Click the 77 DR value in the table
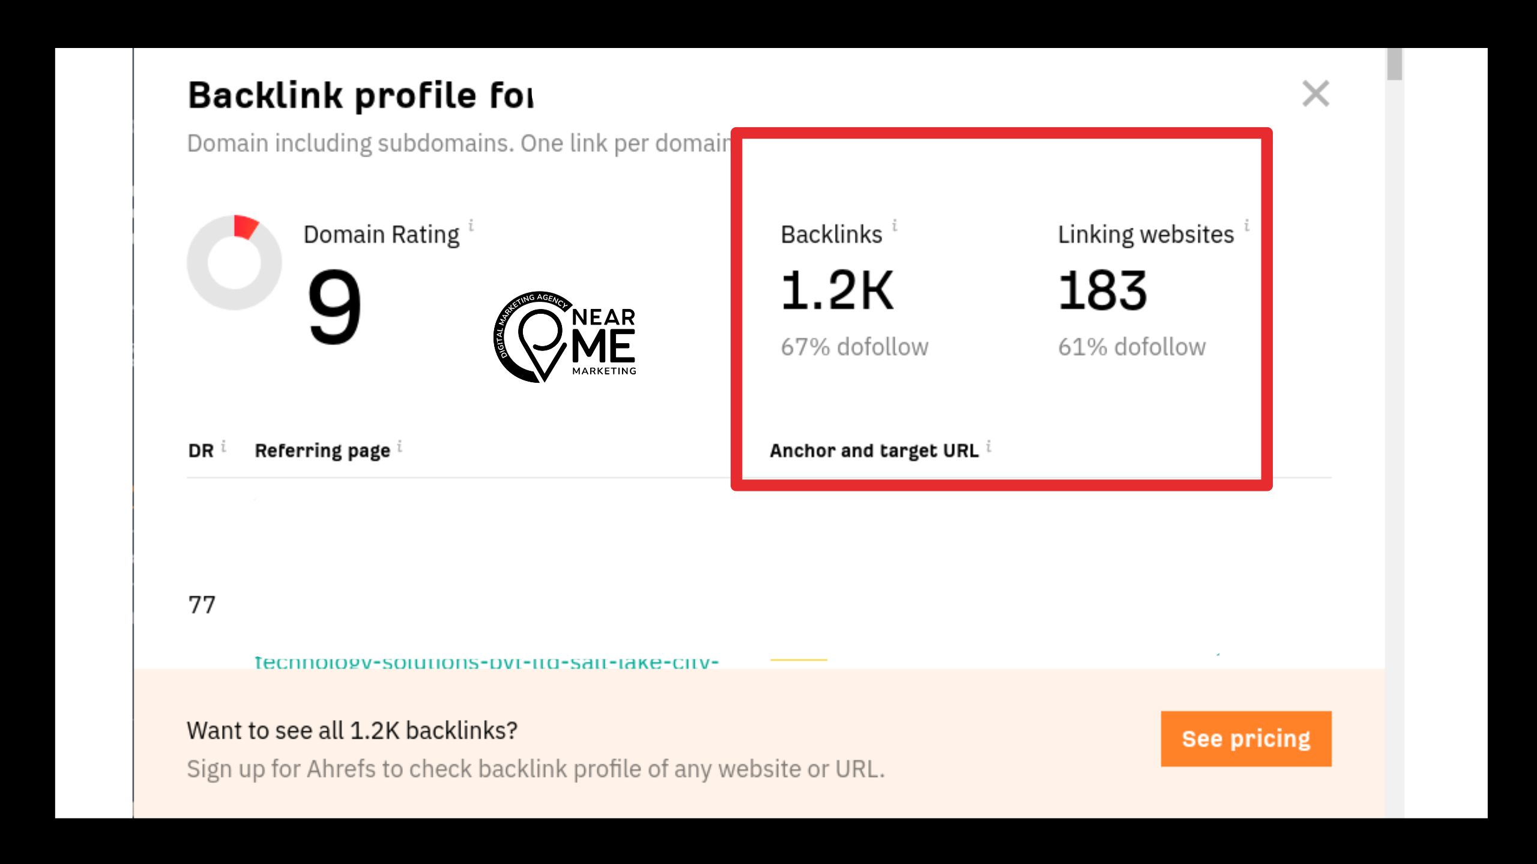 (x=202, y=605)
